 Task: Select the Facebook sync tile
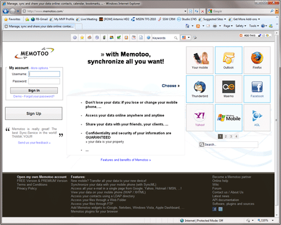tap(257, 89)
